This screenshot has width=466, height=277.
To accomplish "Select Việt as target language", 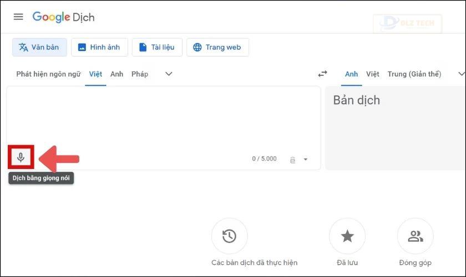I will pyautogui.click(x=372, y=74).
